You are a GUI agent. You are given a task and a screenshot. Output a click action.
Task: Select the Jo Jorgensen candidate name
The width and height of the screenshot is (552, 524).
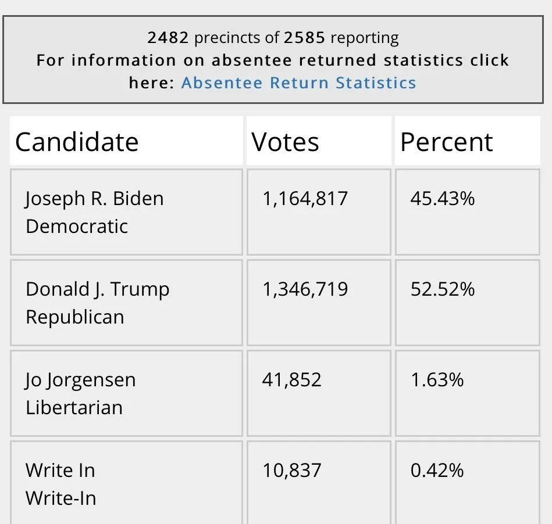(x=80, y=380)
